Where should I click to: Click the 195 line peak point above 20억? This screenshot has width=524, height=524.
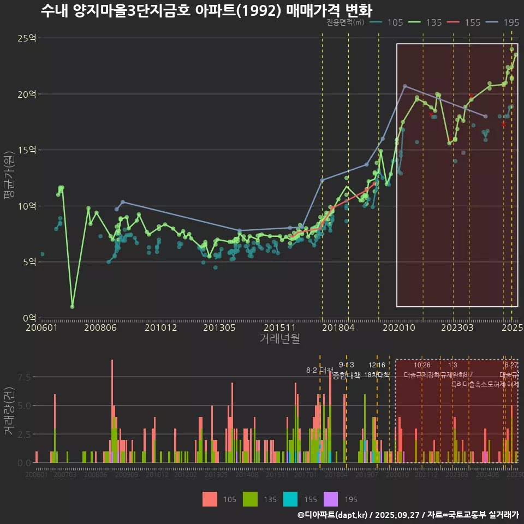404,86
